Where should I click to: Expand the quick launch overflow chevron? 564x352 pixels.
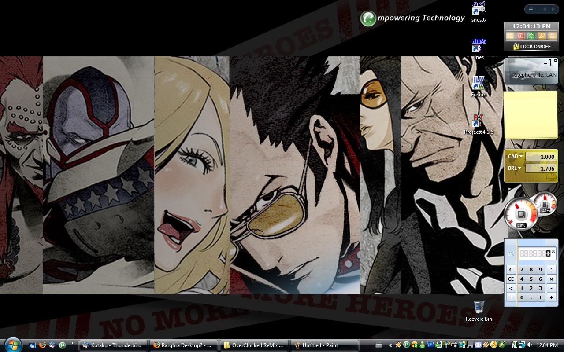[73, 343]
